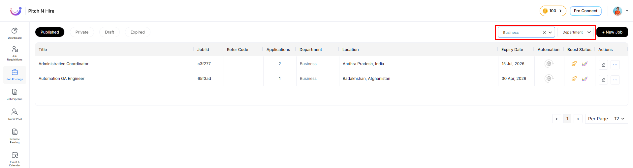Click the 15 Jul, 2026 expiry date
The width and height of the screenshot is (633, 168).
point(513,64)
